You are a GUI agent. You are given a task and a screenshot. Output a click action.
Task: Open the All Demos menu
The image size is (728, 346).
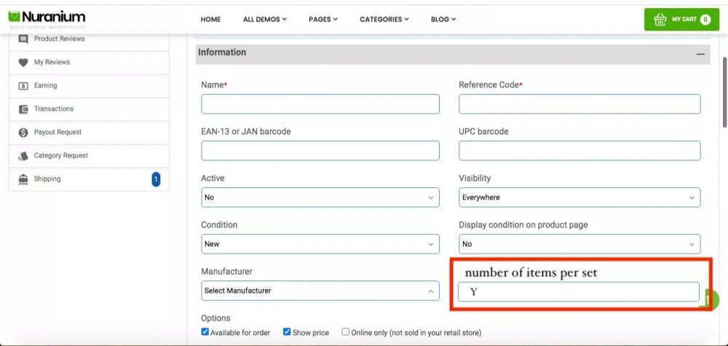(265, 20)
